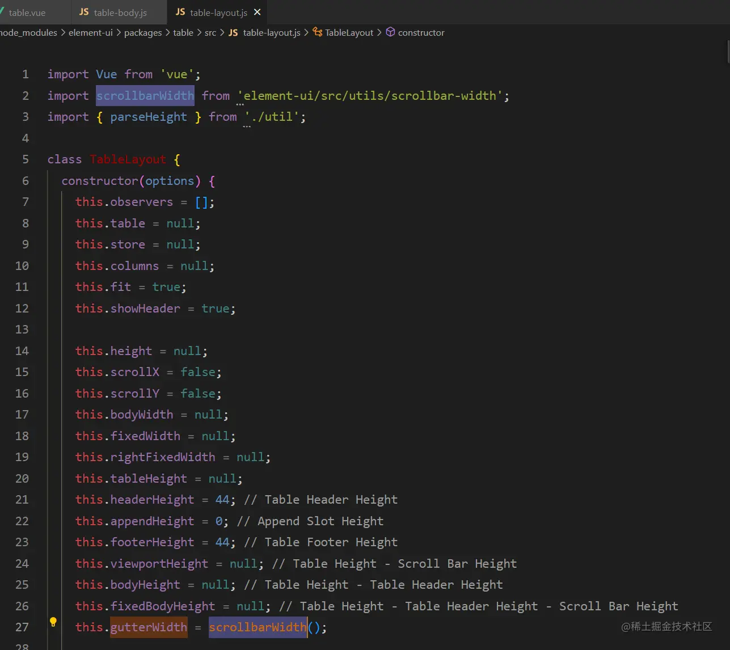Click TableLayout class name on line 5

(x=128, y=159)
